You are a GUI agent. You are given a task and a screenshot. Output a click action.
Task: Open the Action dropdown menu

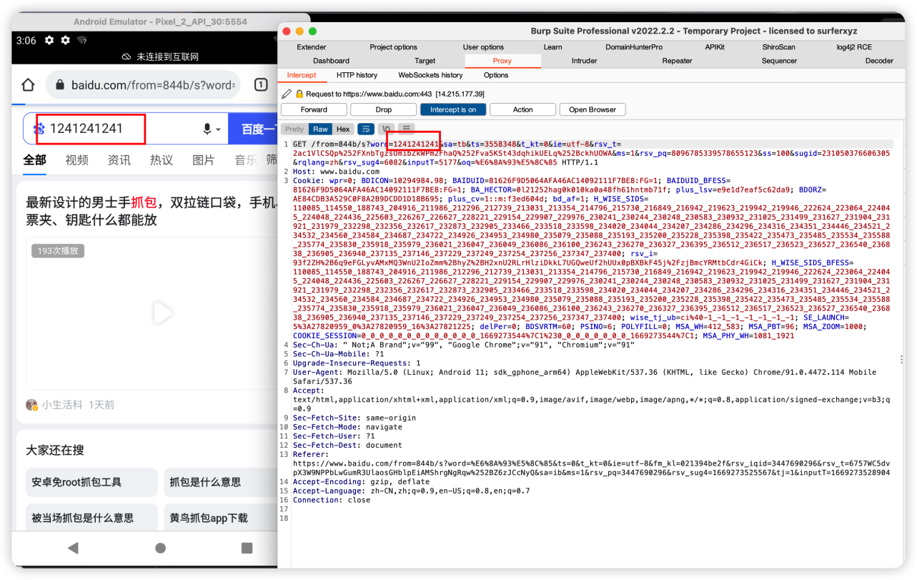coord(522,109)
